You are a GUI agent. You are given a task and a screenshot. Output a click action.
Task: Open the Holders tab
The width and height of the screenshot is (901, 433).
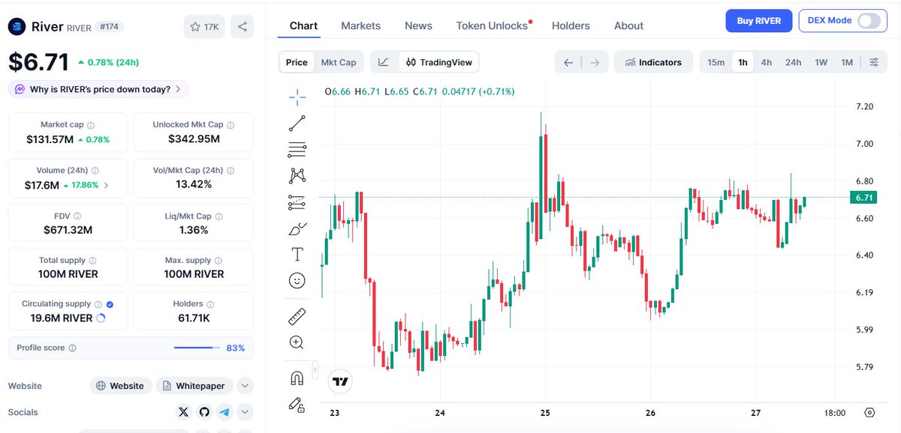[x=571, y=25]
